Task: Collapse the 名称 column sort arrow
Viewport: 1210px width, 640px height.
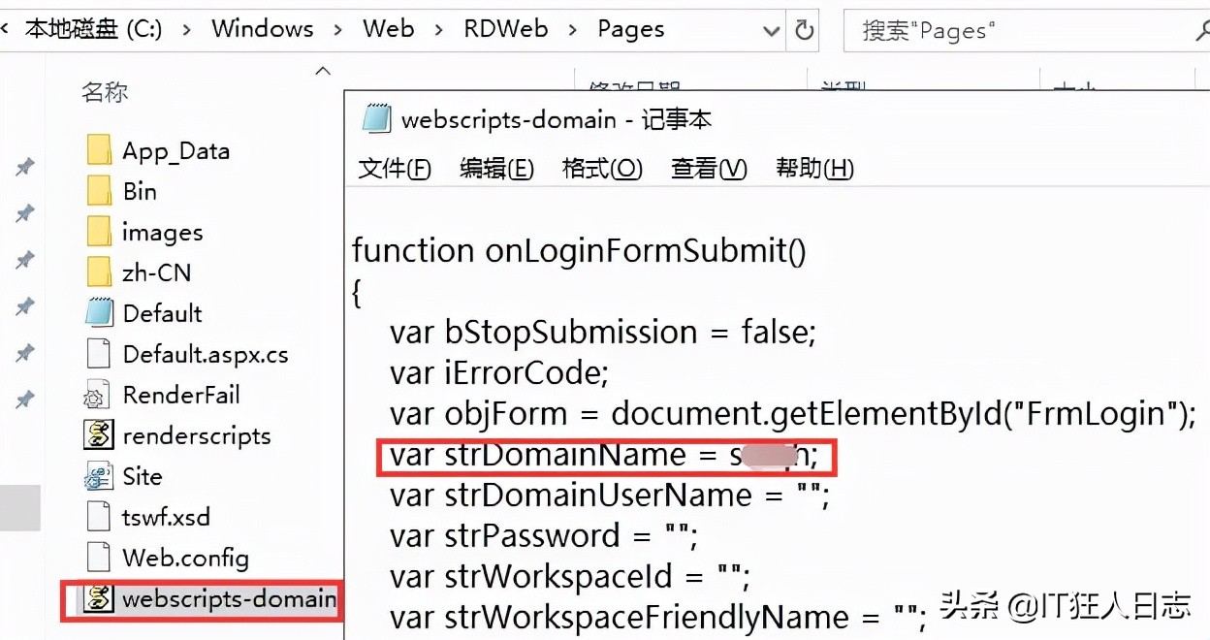Action: point(324,71)
